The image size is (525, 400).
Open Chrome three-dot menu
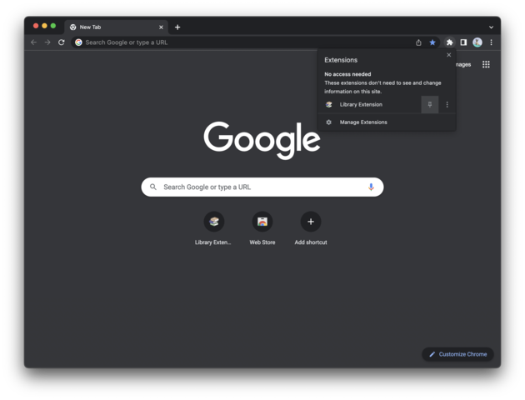pos(491,42)
